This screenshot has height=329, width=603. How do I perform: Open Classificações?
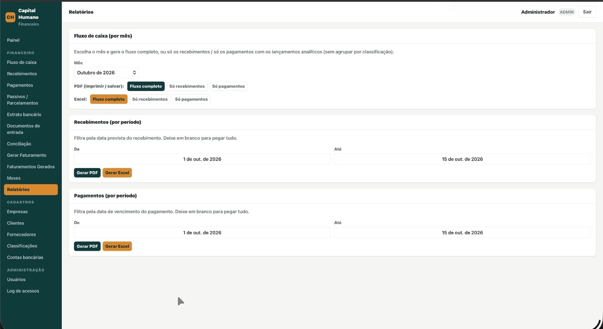(x=31, y=246)
